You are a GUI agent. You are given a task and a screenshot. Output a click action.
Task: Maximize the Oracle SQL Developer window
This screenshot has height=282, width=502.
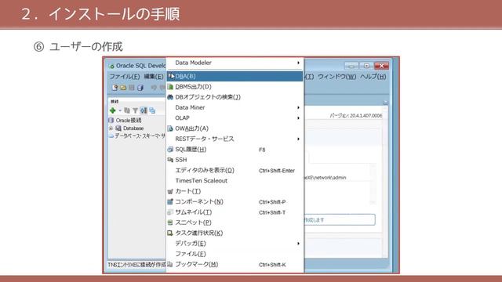[366, 66]
